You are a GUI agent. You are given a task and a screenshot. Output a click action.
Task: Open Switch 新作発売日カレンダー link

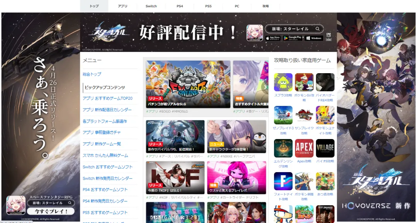tap(107, 178)
